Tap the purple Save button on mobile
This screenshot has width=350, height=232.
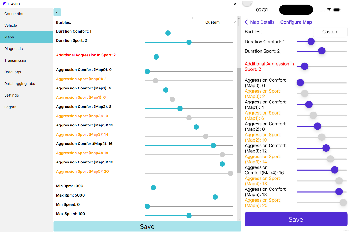point(296,219)
